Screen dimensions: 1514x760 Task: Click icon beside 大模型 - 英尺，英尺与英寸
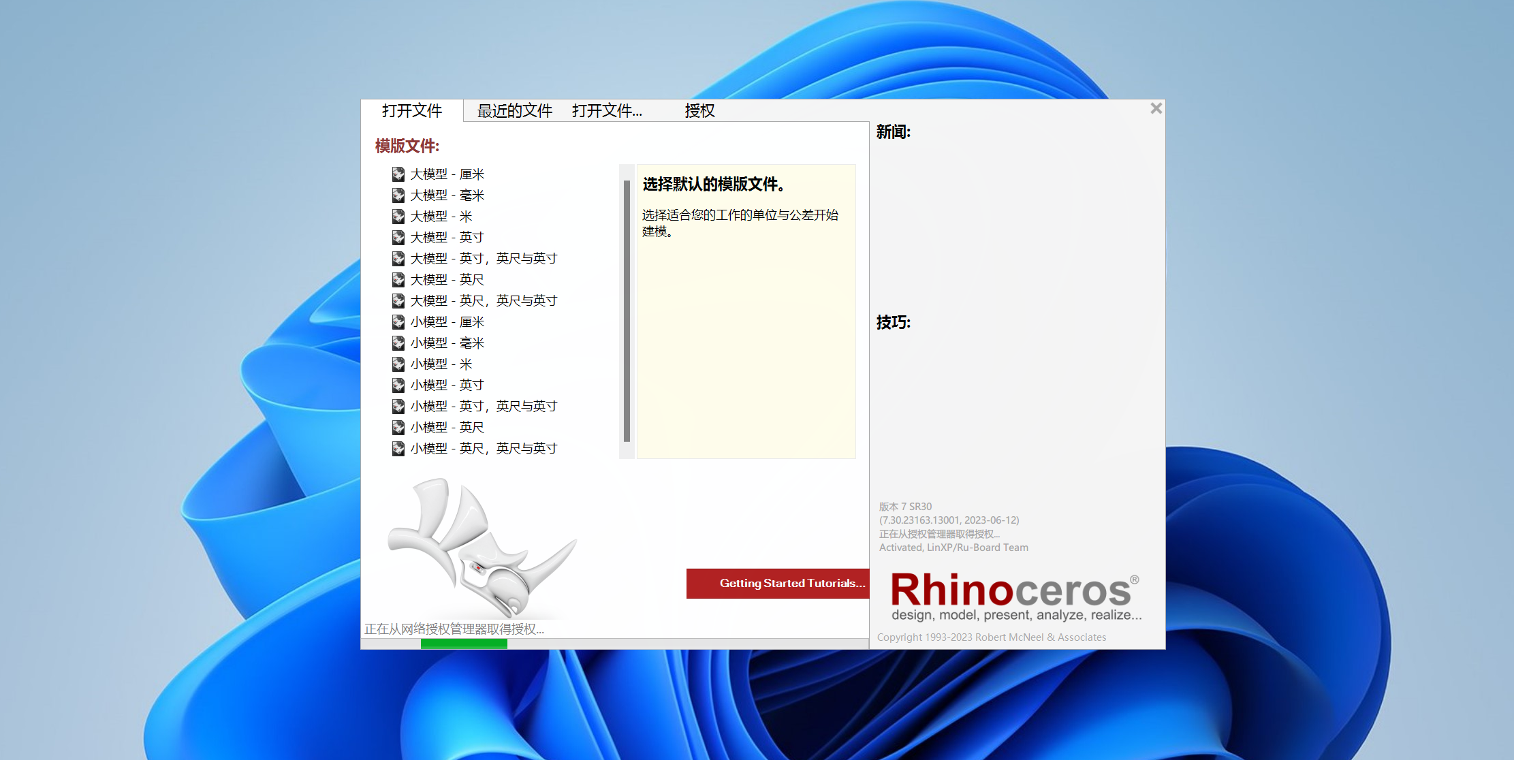tap(398, 301)
